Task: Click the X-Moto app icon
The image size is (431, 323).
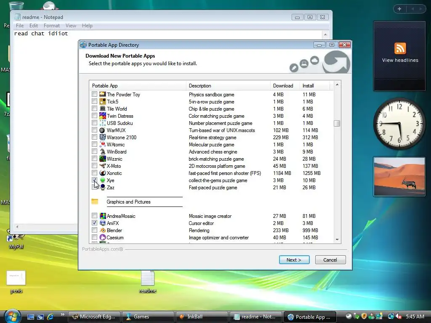Action: coord(103,166)
